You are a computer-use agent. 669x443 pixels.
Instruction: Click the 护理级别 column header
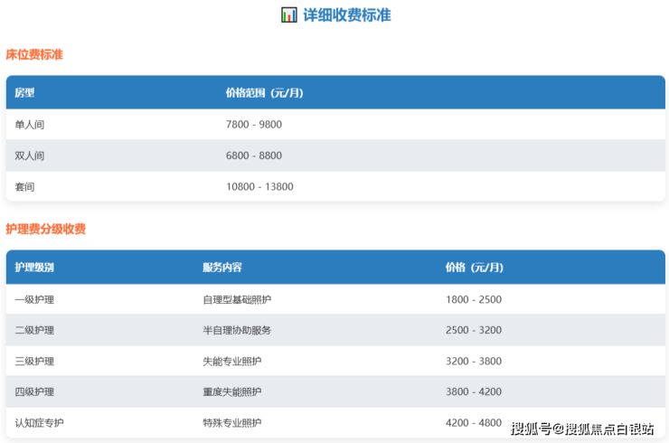tap(34, 268)
